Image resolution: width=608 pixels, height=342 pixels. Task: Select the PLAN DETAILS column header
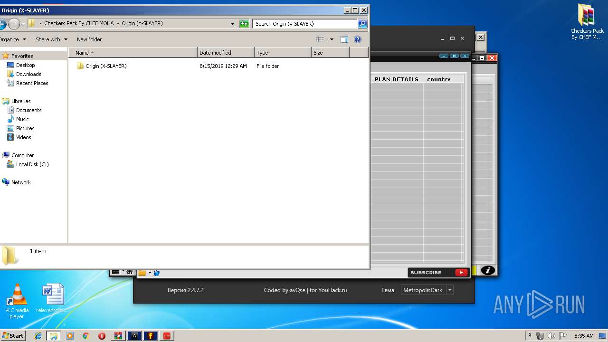397,79
